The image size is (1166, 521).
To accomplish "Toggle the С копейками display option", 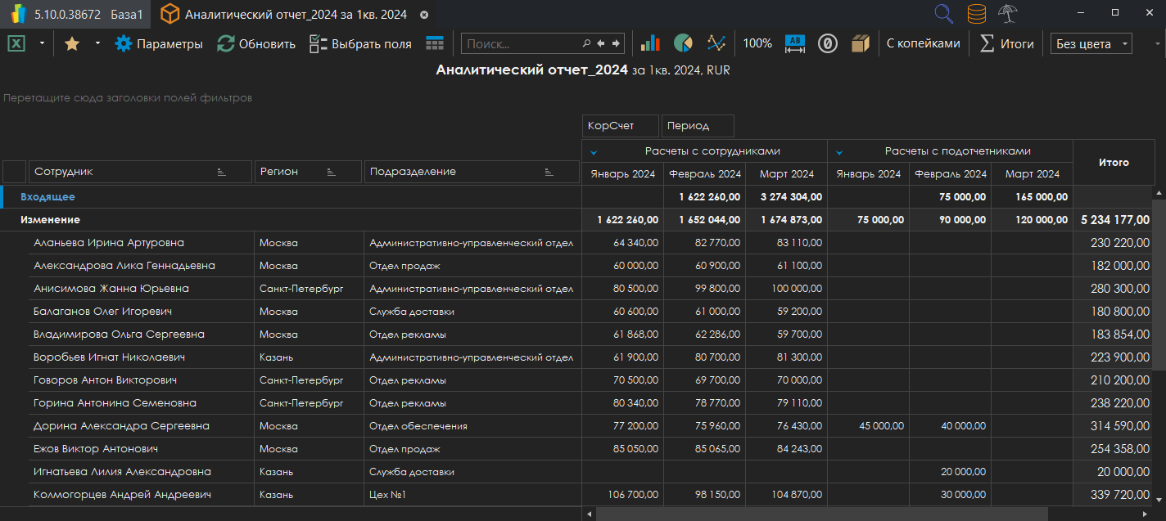I will coord(923,43).
